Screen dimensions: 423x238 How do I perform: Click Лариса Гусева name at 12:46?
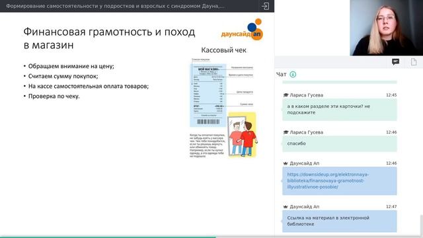[x=306, y=132]
